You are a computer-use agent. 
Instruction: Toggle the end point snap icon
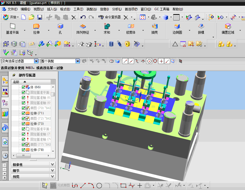(x=125, y=61)
